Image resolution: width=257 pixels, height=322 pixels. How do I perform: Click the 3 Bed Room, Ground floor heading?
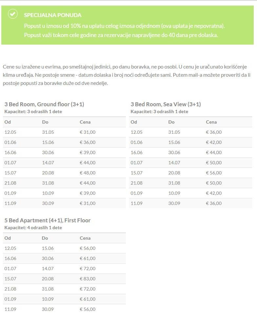coord(44,104)
